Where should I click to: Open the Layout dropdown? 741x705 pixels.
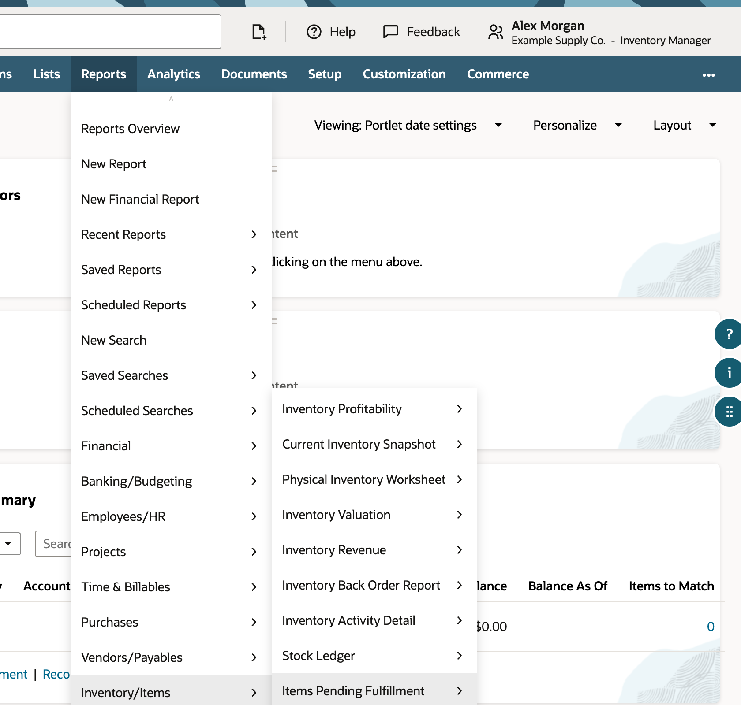coord(685,125)
